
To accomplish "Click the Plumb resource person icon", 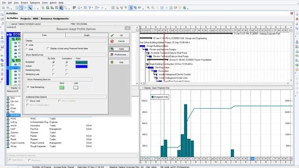I will pyautogui.click(x=8, y=140).
